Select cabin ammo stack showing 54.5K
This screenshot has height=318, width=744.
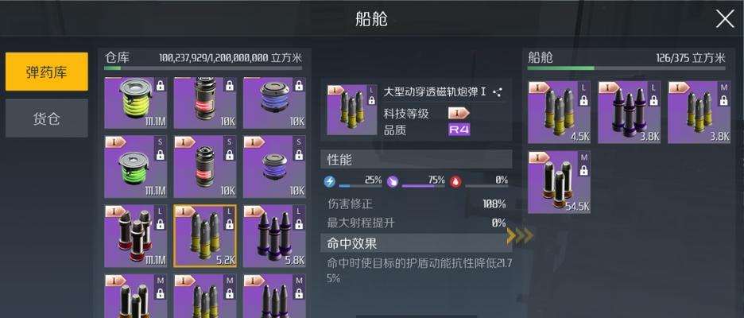click(559, 182)
